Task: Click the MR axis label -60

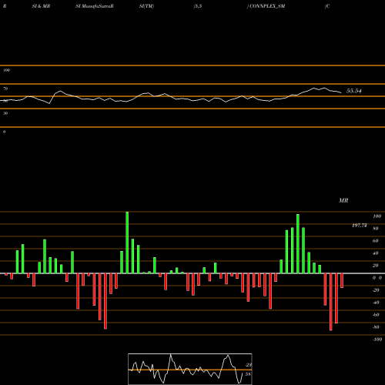Action: coord(376,315)
